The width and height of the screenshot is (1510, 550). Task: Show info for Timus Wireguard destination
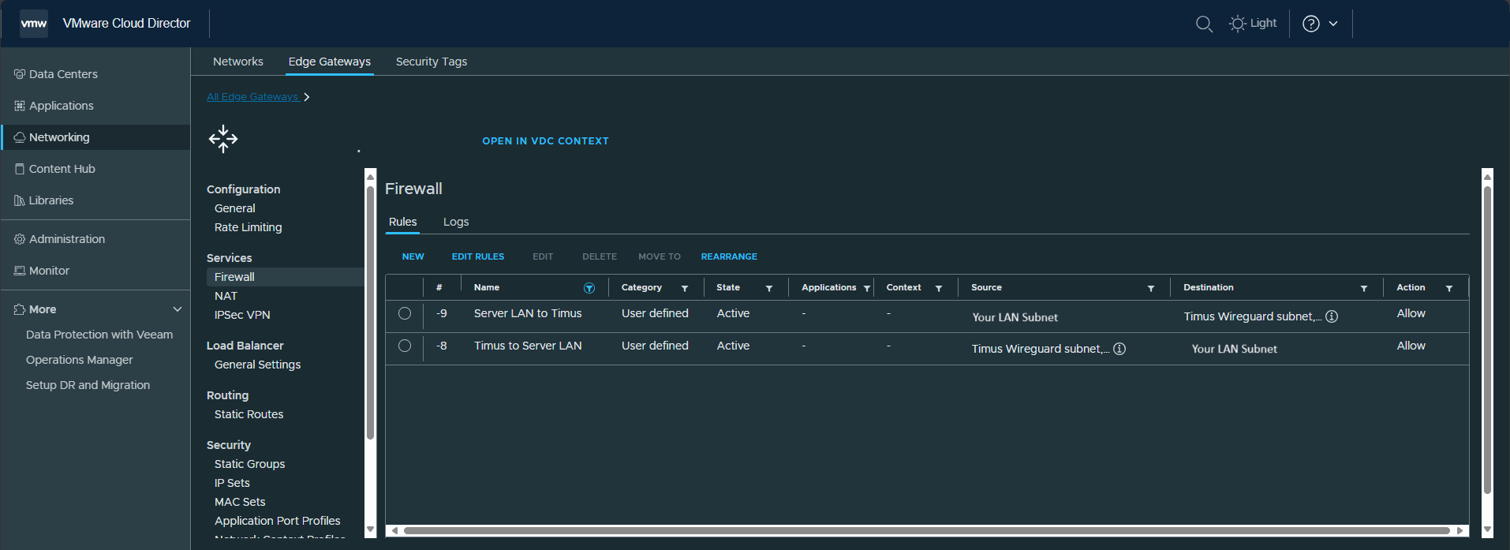click(x=1332, y=316)
